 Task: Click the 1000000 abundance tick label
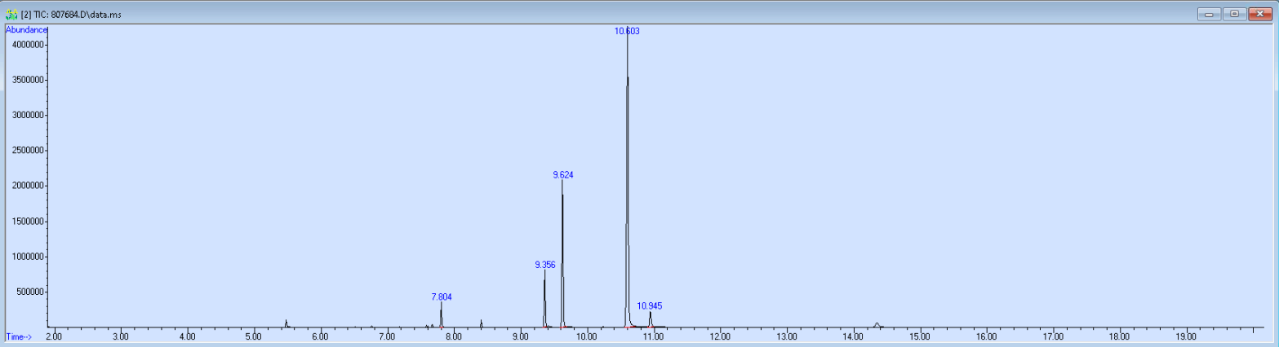(27, 257)
